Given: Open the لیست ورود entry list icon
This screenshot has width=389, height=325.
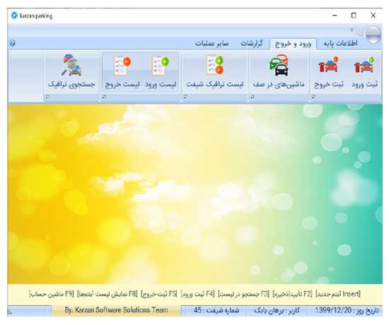Looking at the screenshot, I should click(x=161, y=72).
